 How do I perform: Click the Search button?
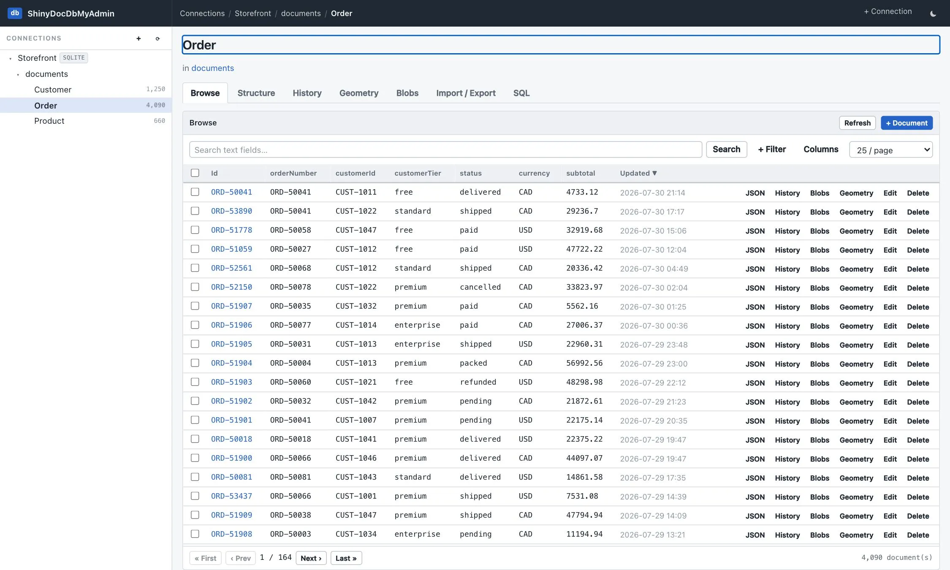tap(726, 149)
